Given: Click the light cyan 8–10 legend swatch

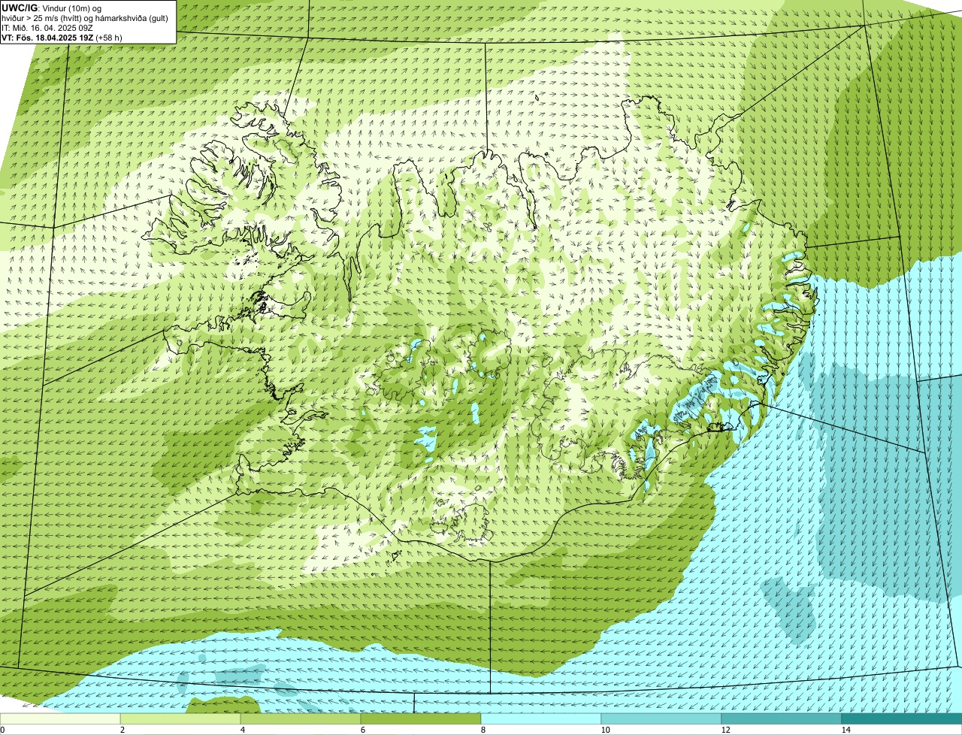Looking at the screenshot, I should click(541, 718).
